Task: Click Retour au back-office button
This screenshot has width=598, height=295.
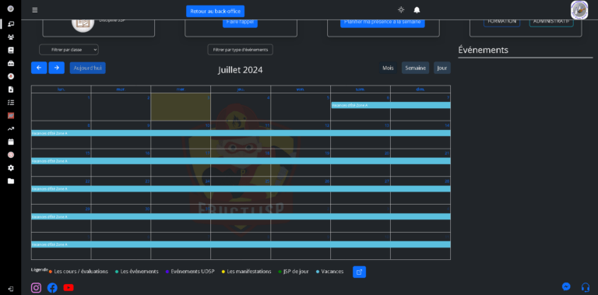Action: (x=215, y=11)
